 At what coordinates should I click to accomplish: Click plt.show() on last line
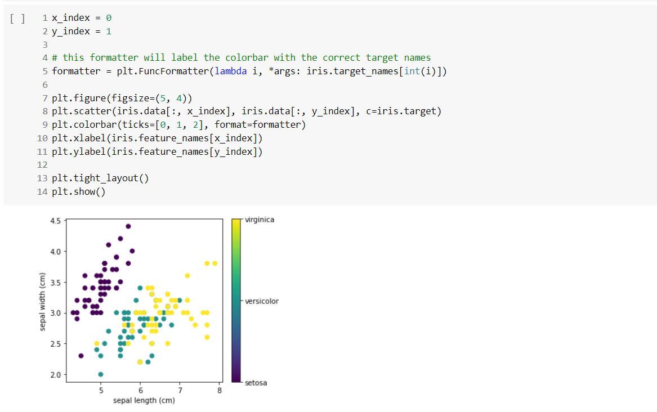coord(79,192)
